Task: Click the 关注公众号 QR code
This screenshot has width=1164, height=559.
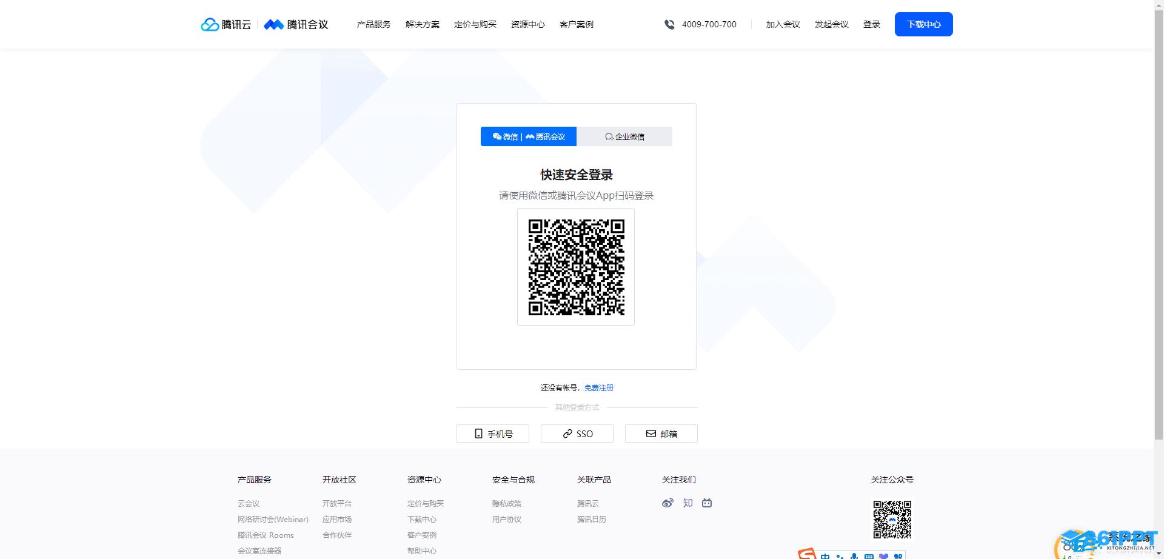Action: click(892, 519)
